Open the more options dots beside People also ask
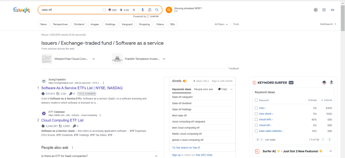Image resolution: width=345 pixels, height=158 pixels. click(x=72, y=148)
